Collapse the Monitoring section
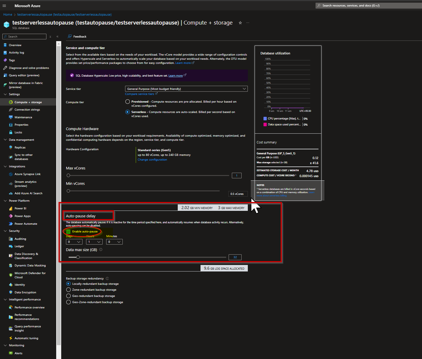This screenshot has width=422, height=359. (5, 345)
